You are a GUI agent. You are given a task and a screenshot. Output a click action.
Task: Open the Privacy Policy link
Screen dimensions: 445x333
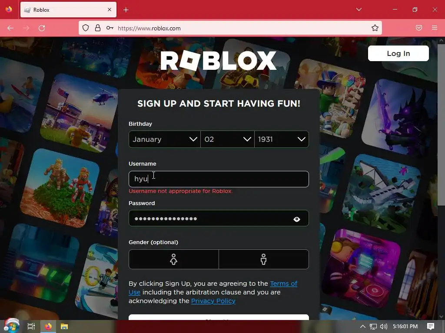point(213,301)
